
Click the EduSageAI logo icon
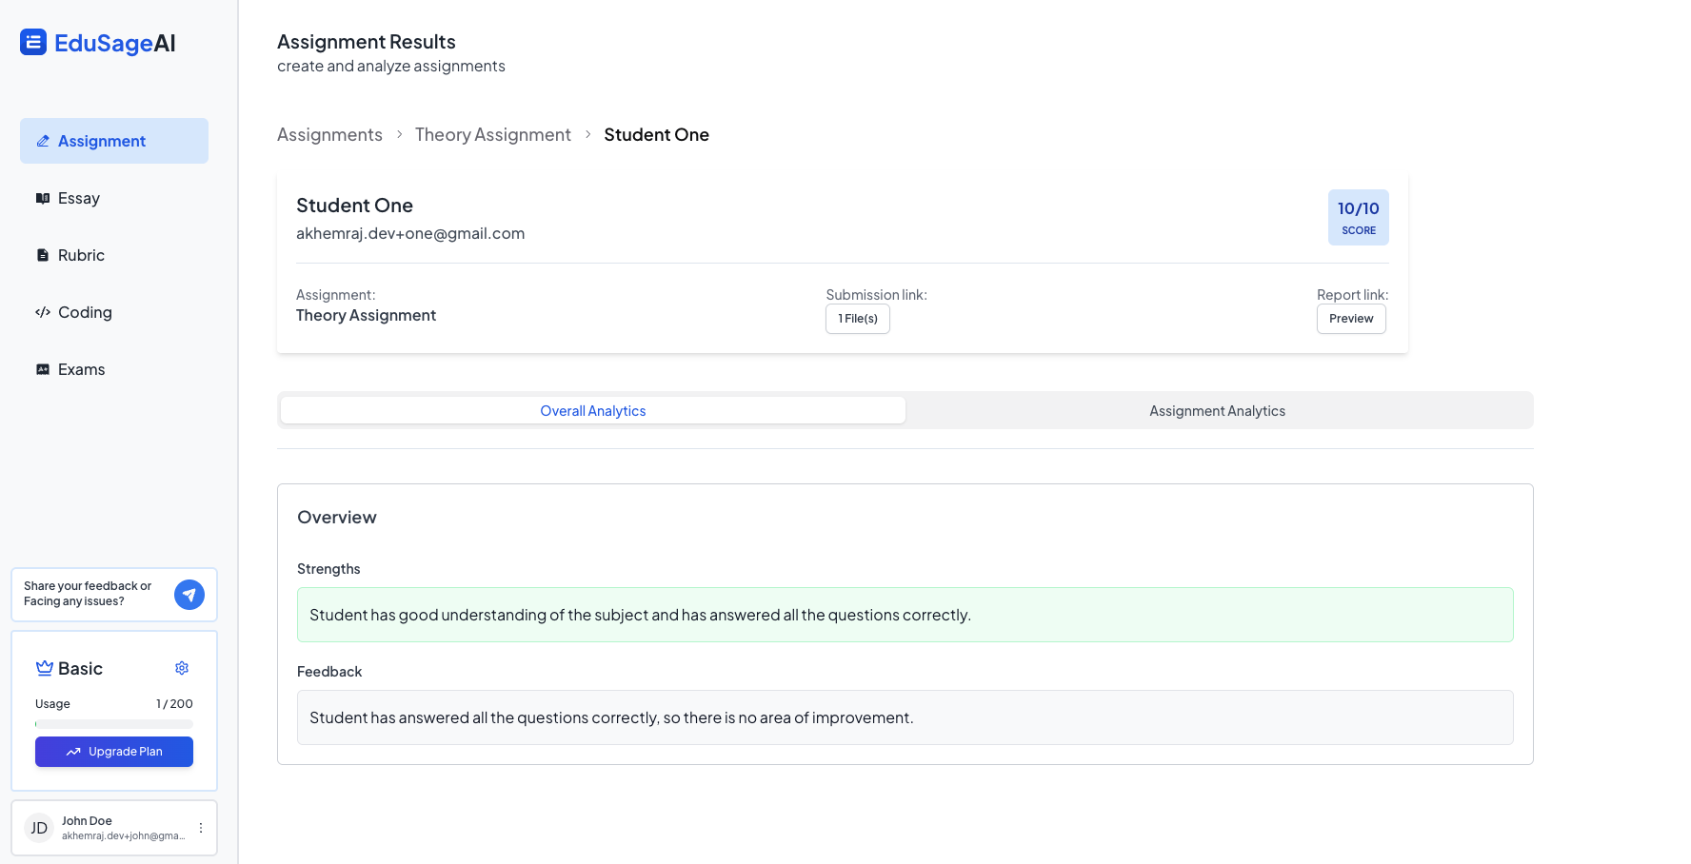pos(33,42)
